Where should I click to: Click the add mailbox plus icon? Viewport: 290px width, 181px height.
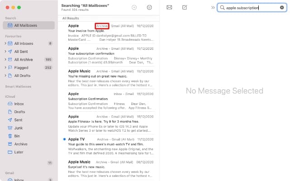point(134,8)
